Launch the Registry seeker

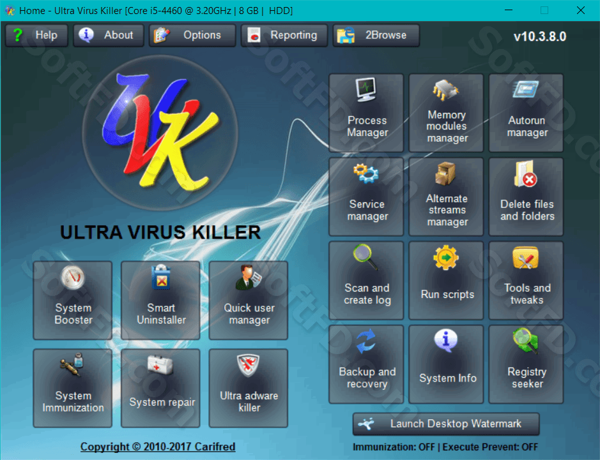click(526, 364)
